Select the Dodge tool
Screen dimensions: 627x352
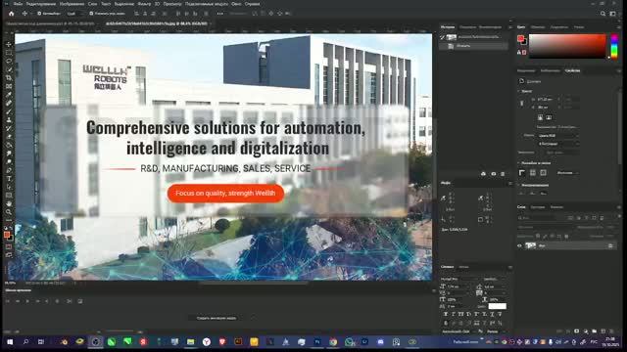coord(9,161)
